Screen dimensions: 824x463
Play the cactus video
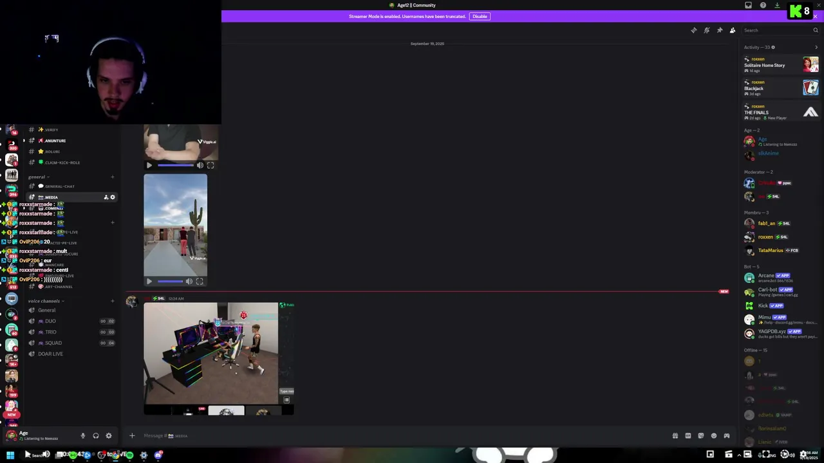(x=149, y=282)
